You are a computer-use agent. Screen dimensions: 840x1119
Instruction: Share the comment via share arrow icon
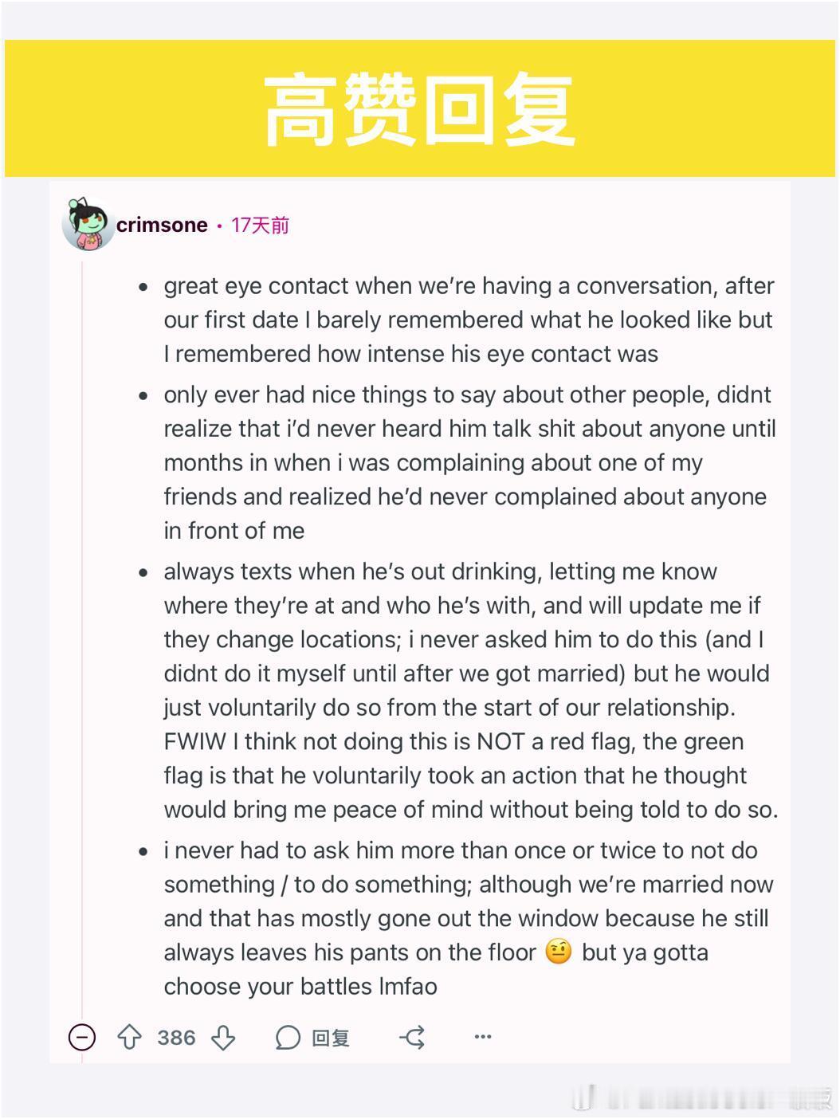point(412,1037)
